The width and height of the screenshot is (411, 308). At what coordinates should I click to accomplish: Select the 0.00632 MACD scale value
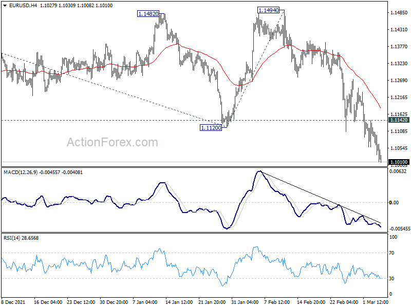coord(398,171)
